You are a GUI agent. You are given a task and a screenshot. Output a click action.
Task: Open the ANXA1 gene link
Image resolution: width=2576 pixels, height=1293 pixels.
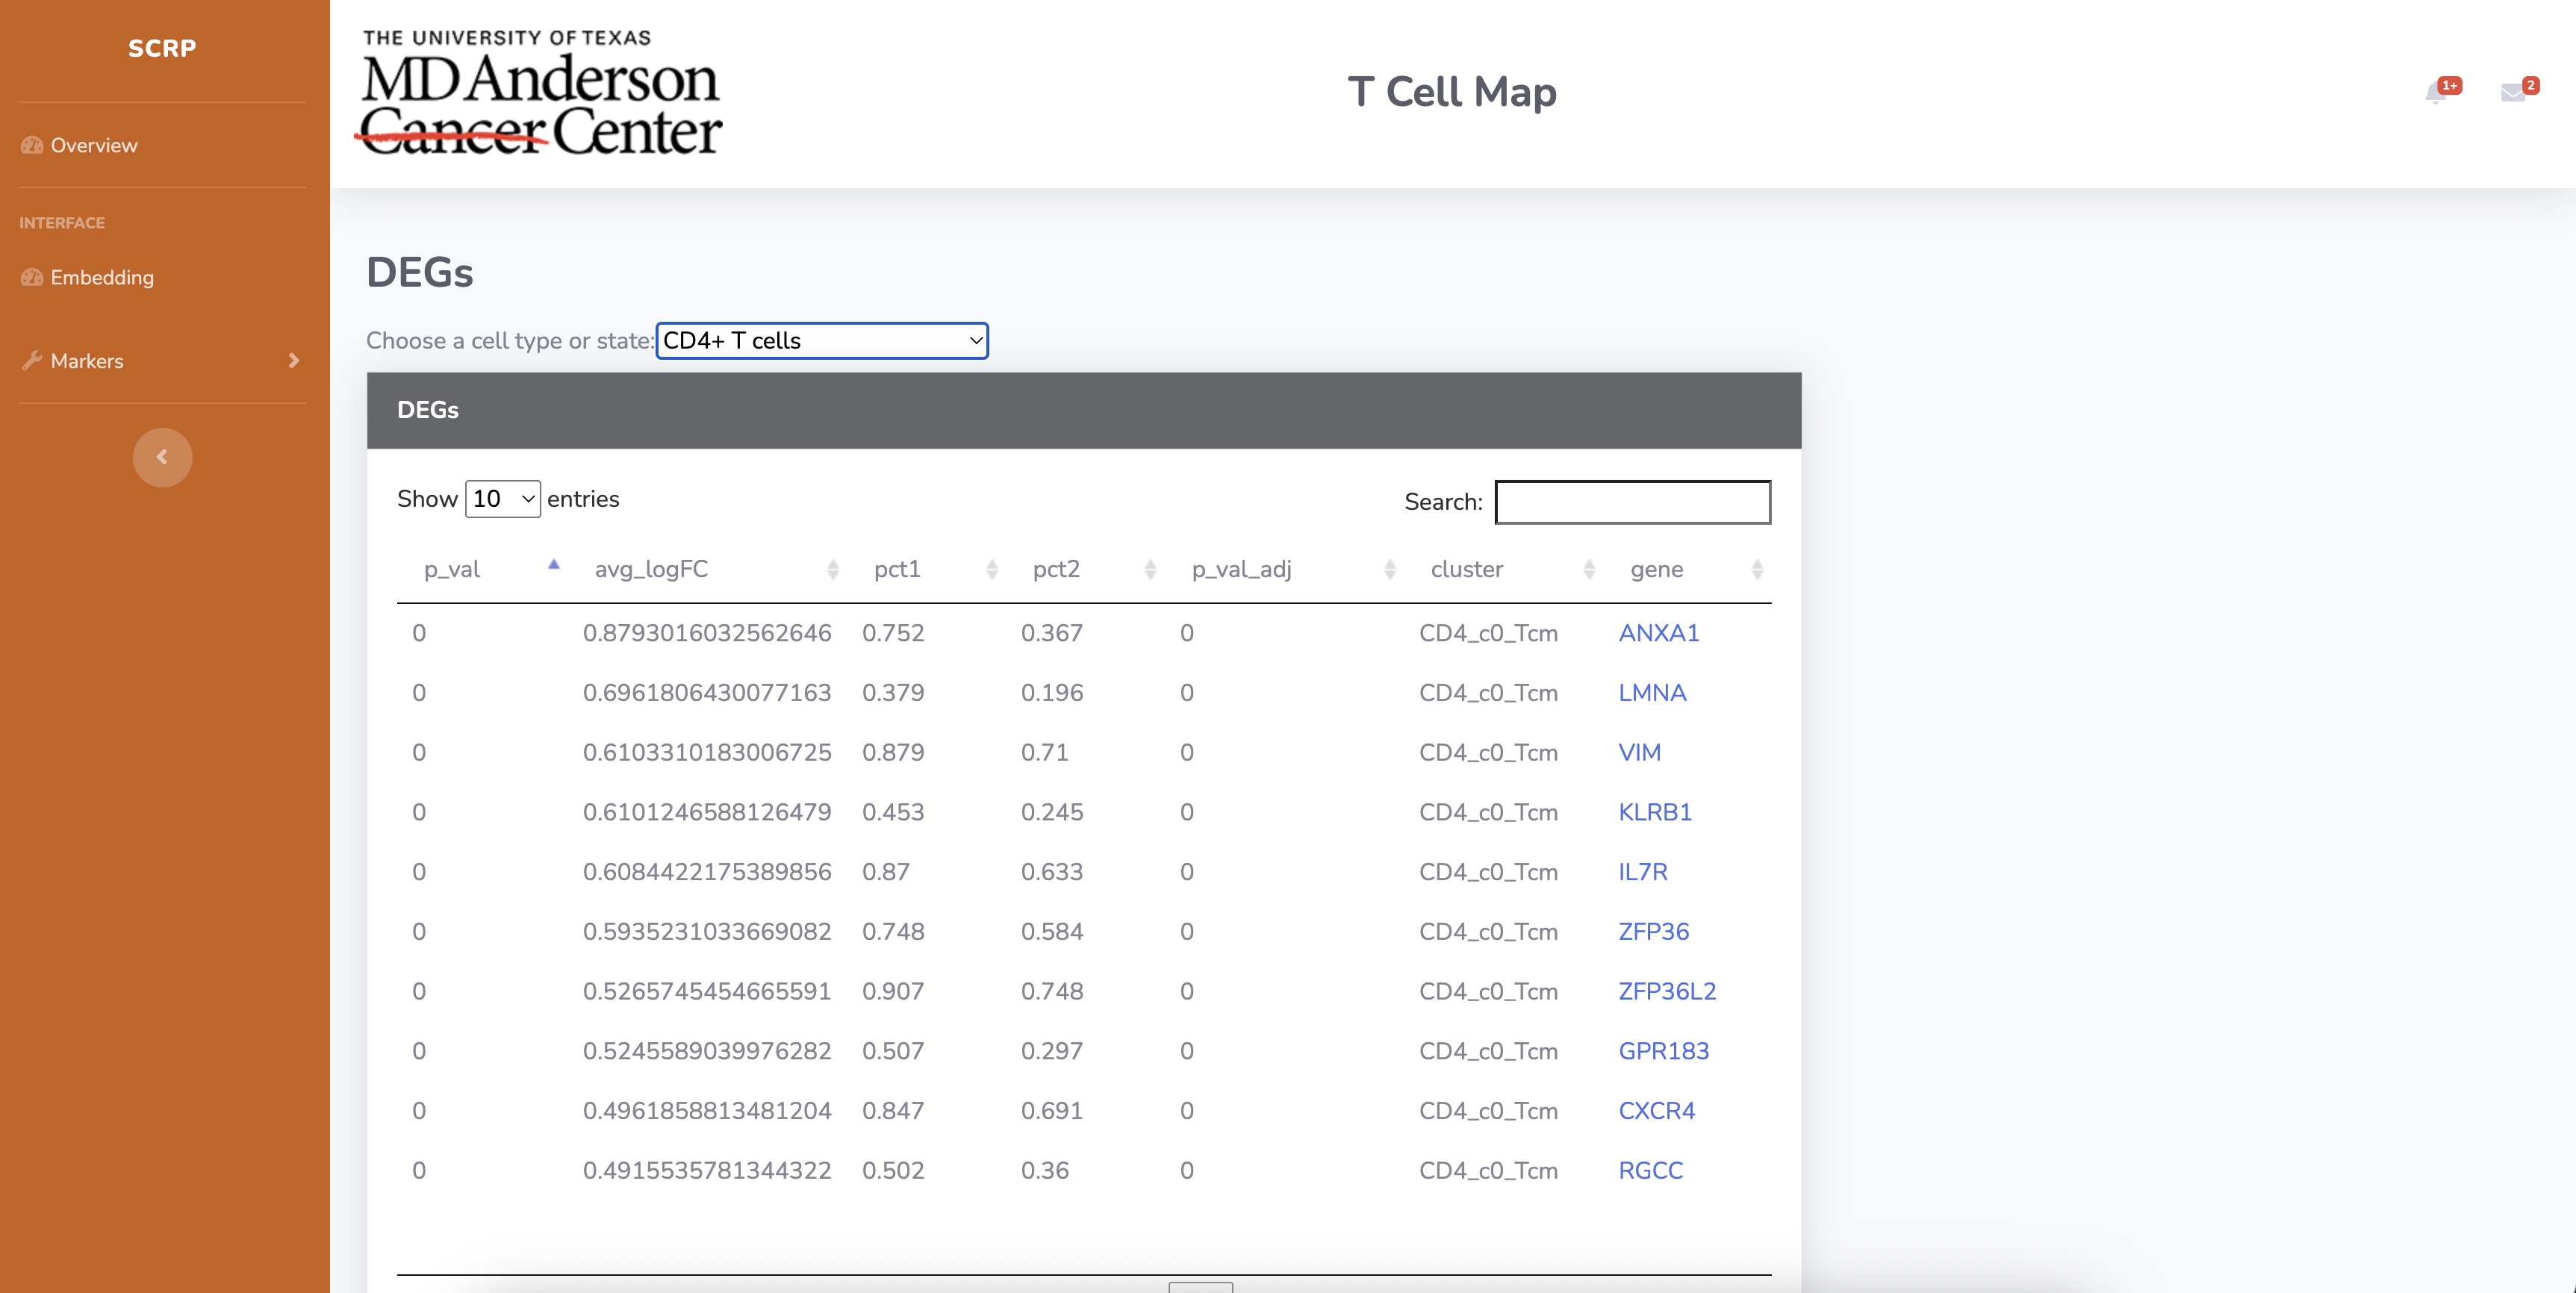click(1658, 632)
